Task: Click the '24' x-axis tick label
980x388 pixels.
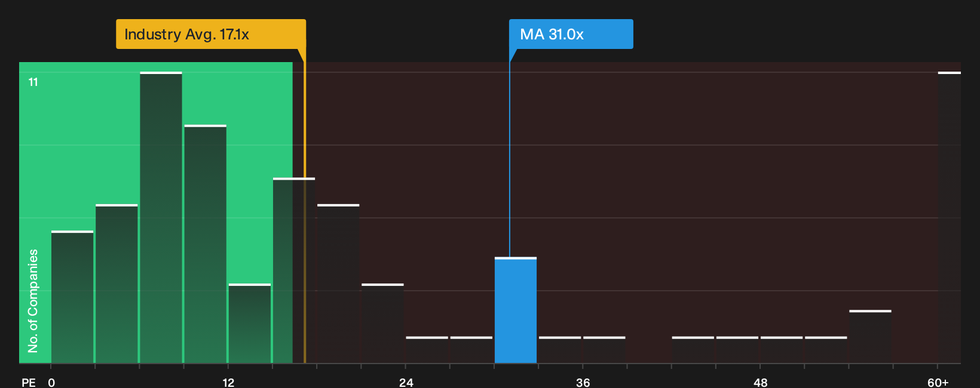Action: point(406,383)
